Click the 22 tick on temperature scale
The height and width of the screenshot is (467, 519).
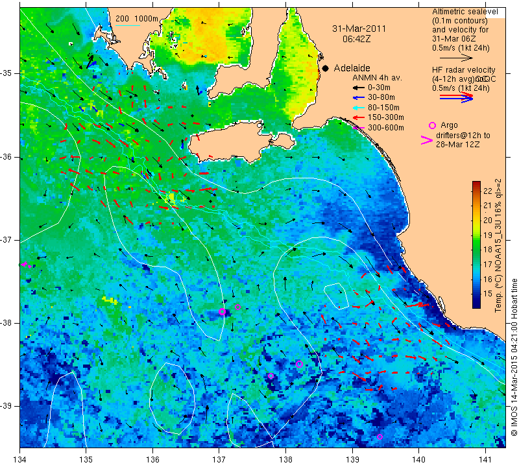(488, 191)
